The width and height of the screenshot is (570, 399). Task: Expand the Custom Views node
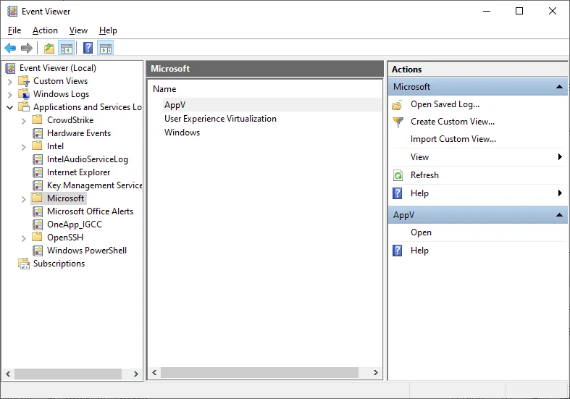point(10,82)
